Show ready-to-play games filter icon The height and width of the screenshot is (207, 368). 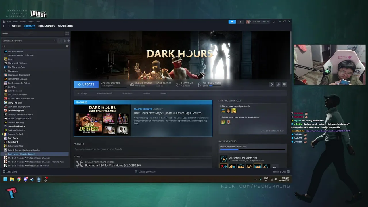tap(68, 41)
